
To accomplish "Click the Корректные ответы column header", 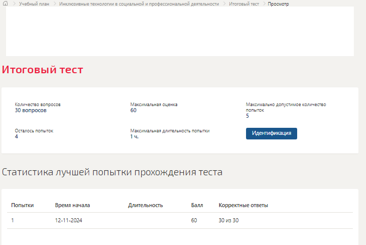I will (243, 205).
